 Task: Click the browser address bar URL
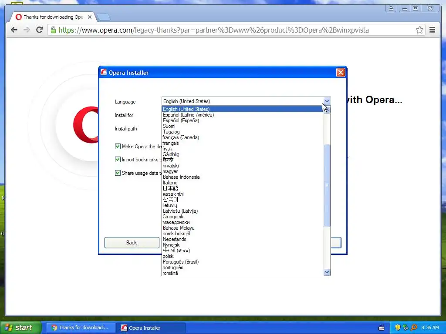pyautogui.click(x=213, y=30)
